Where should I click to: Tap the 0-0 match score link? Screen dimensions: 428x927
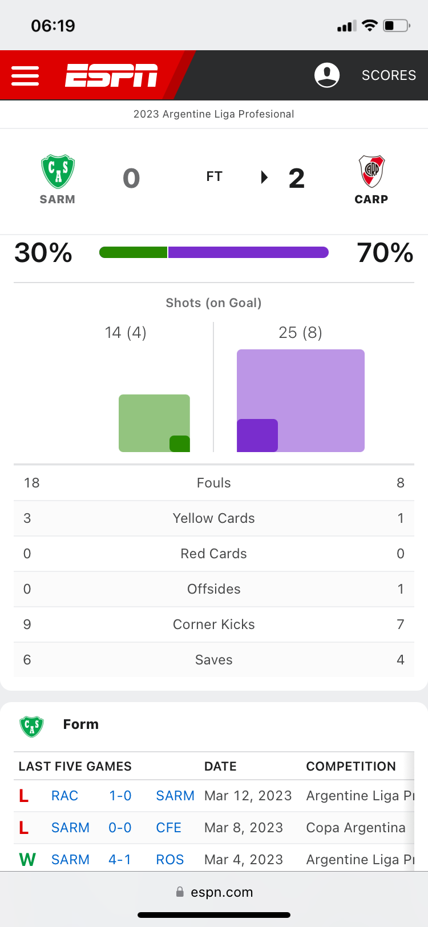[x=120, y=828]
